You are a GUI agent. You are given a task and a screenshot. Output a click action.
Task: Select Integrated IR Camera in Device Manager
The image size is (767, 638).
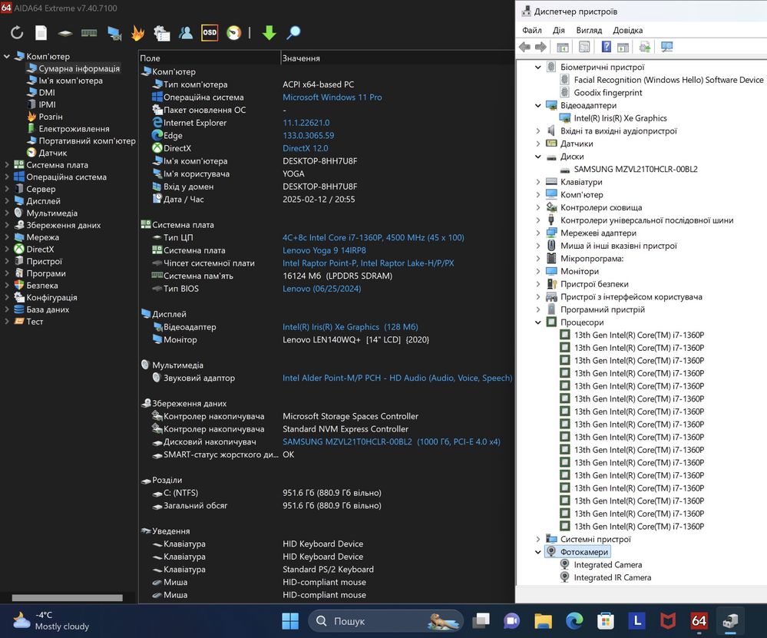[613, 577]
